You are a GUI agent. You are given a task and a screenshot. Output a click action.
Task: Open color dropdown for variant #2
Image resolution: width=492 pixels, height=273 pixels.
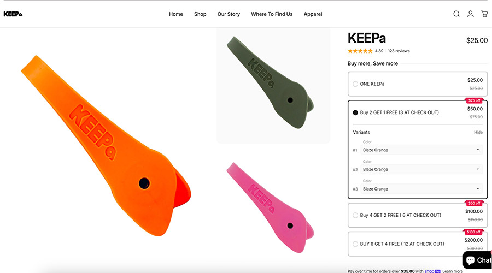click(420, 169)
